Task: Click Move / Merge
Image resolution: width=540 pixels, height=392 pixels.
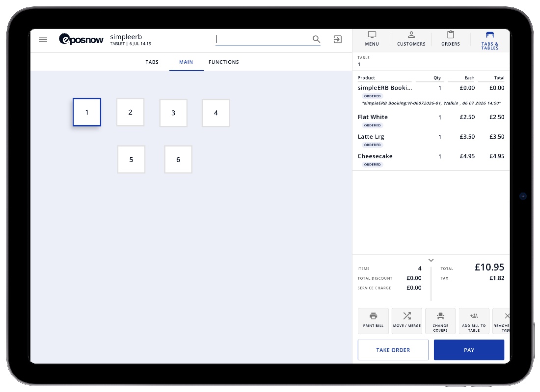Action: point(407,321)
